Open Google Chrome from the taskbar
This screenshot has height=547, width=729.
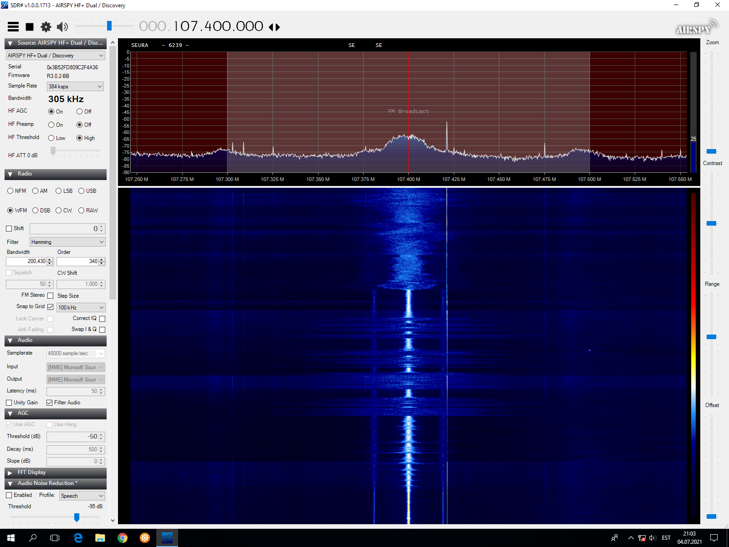click(123, 538)
